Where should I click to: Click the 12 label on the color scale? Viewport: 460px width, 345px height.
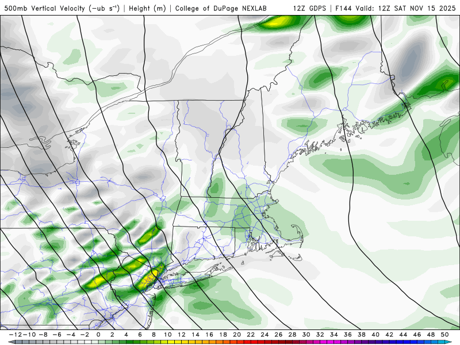coord(182,335)
